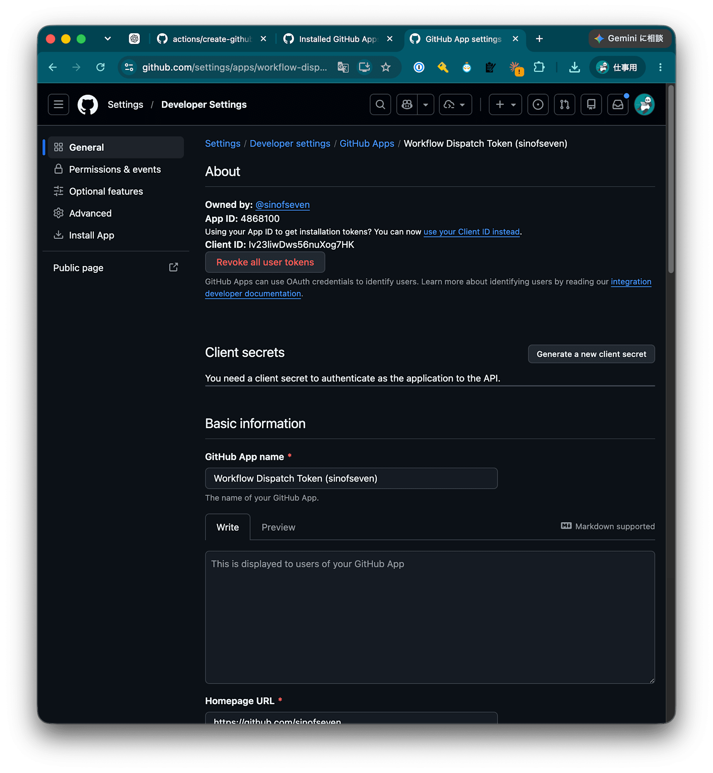Image resolution: width=713 pixels, height=773 pixels.
Task: Open the app's Public page
Action: 116,267
